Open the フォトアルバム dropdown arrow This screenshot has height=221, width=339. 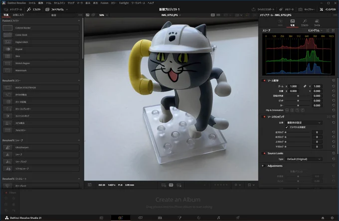pos(67,9)
